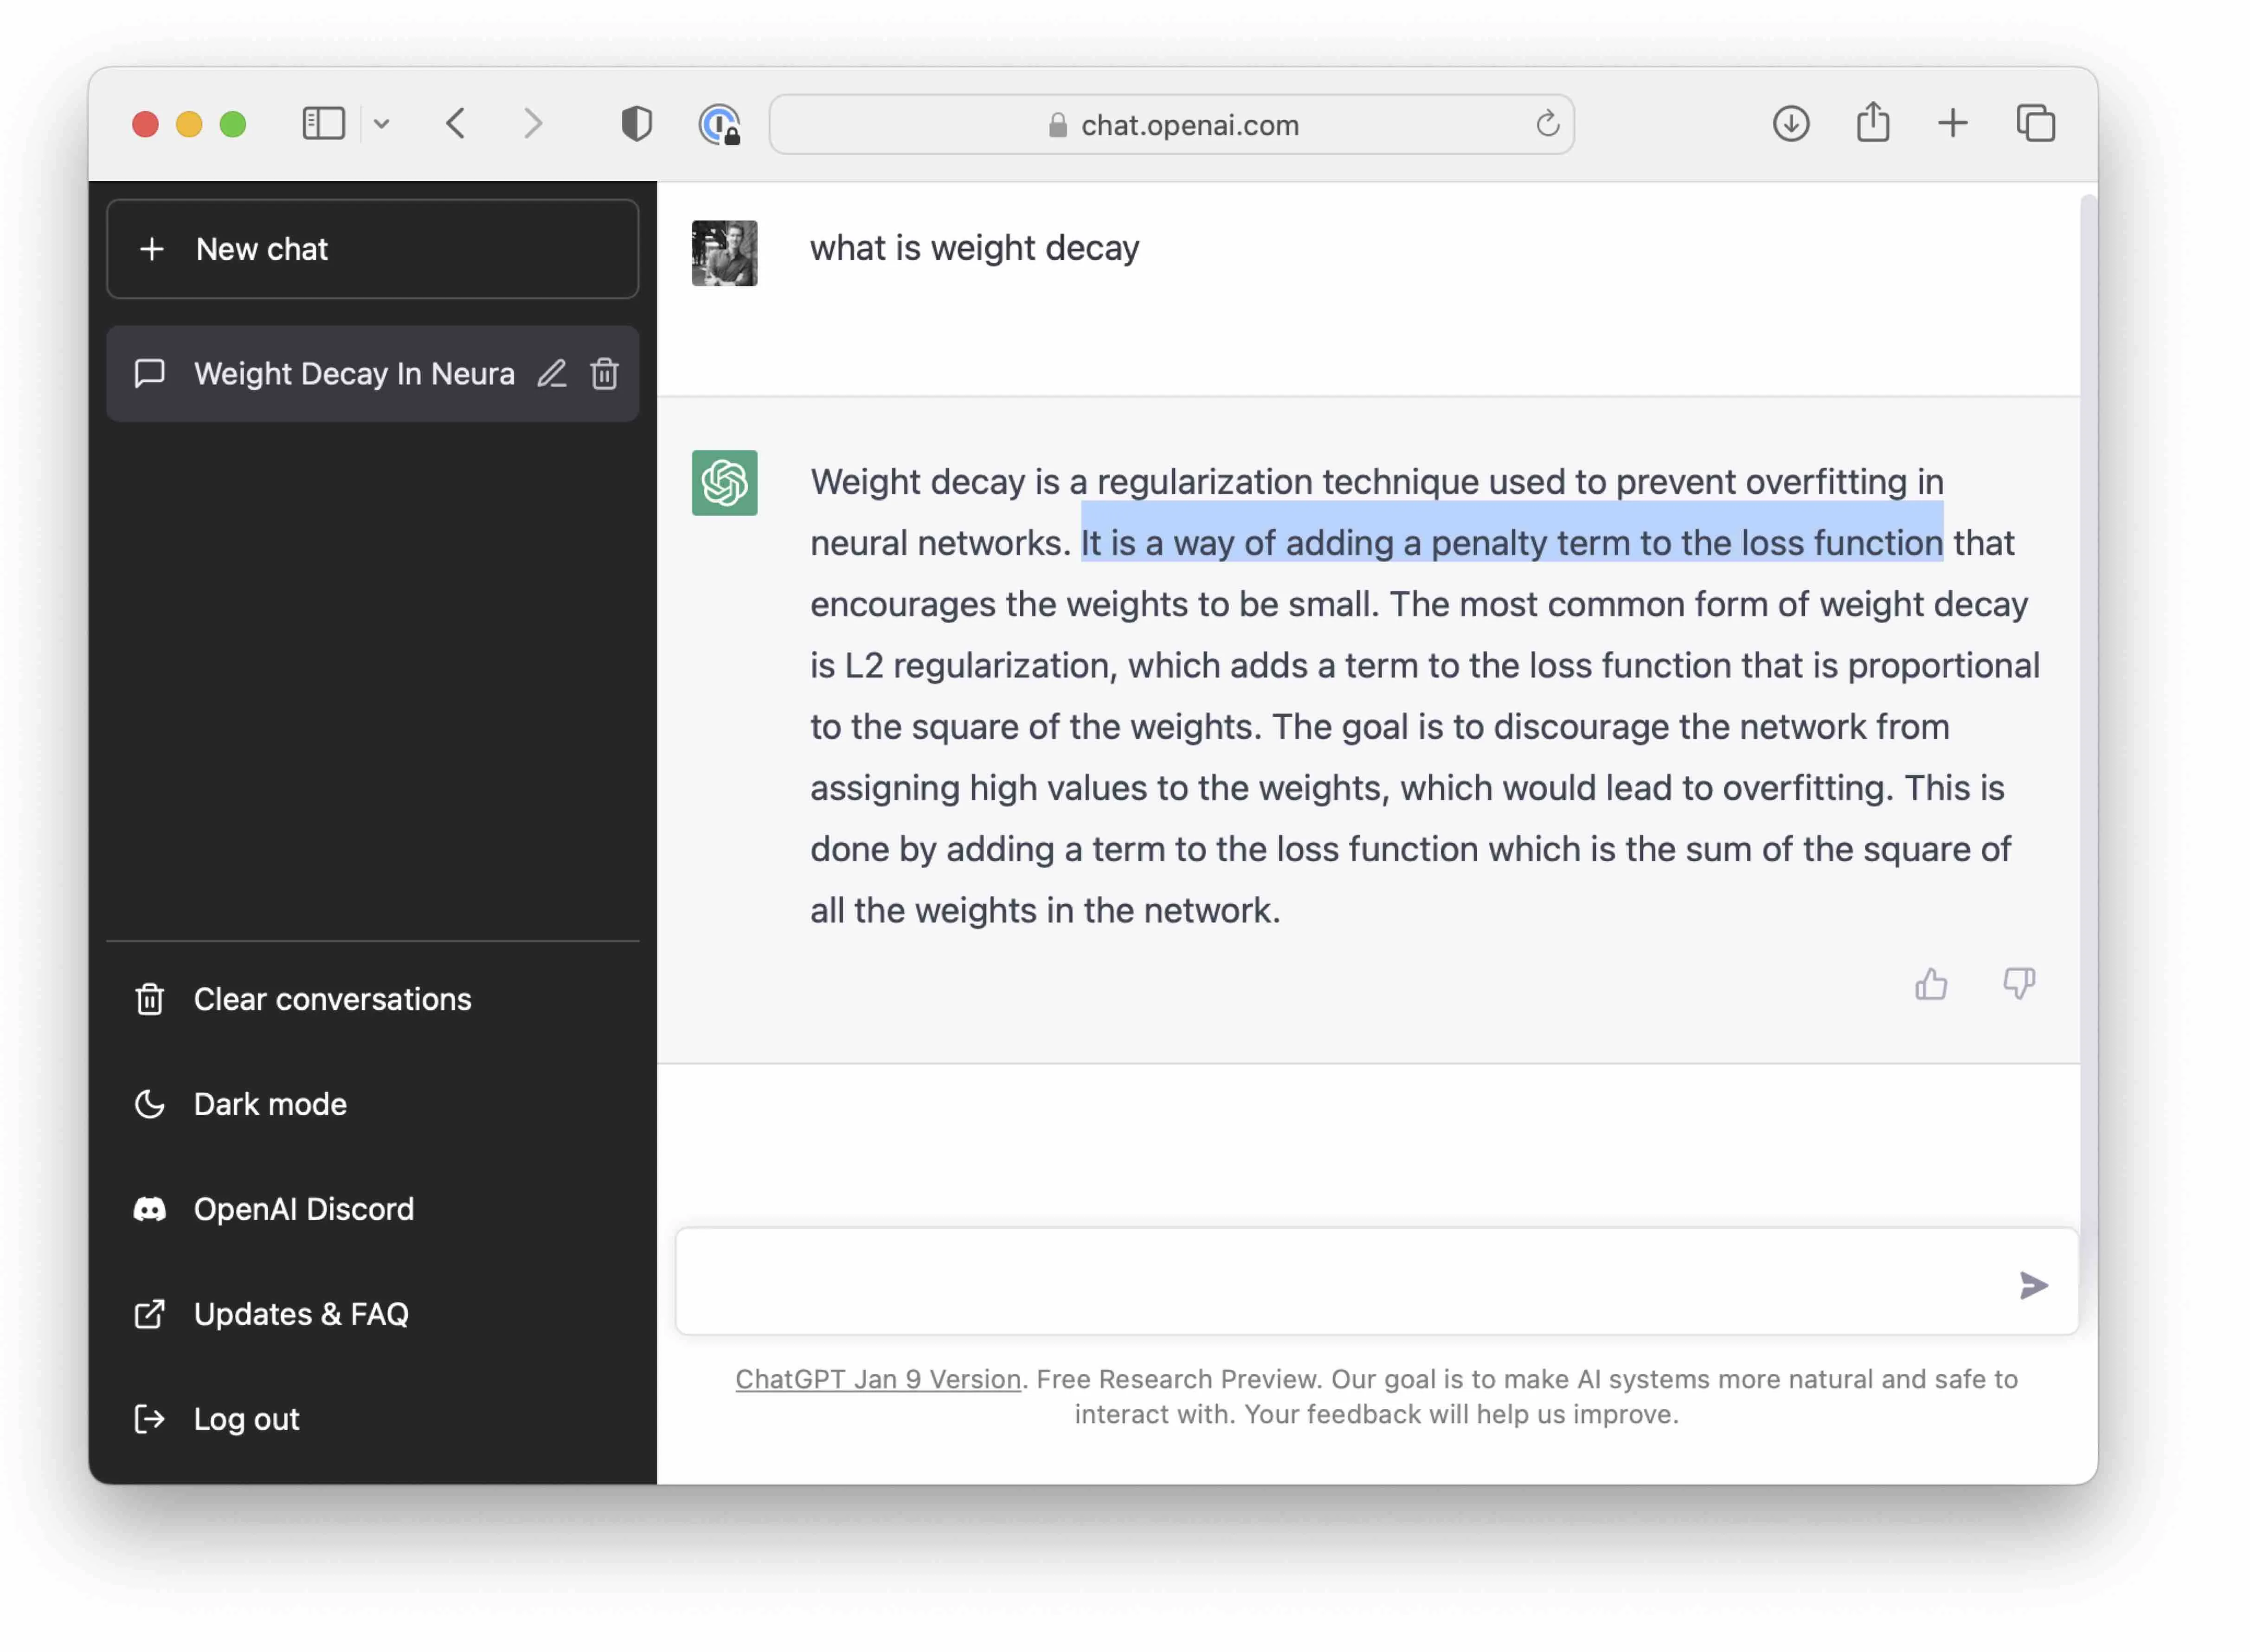Open the Share menu icon
The image size is (2250, 1652).
click(x=1872, y=123)
